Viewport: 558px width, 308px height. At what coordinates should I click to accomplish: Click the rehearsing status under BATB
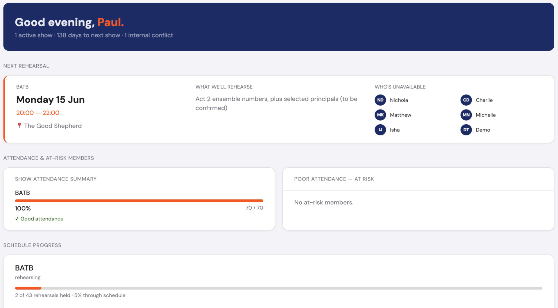[x=28, y=277]
